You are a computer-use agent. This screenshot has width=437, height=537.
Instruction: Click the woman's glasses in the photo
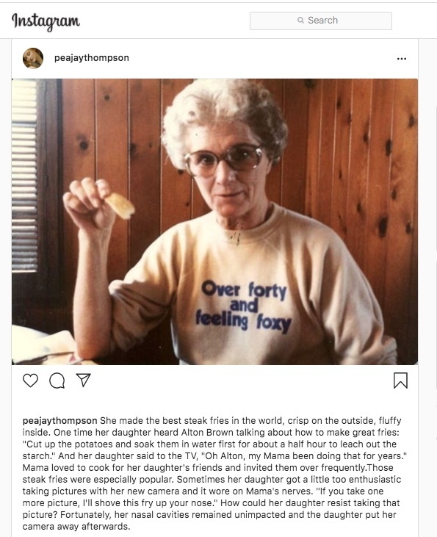[x=225, y=159]
